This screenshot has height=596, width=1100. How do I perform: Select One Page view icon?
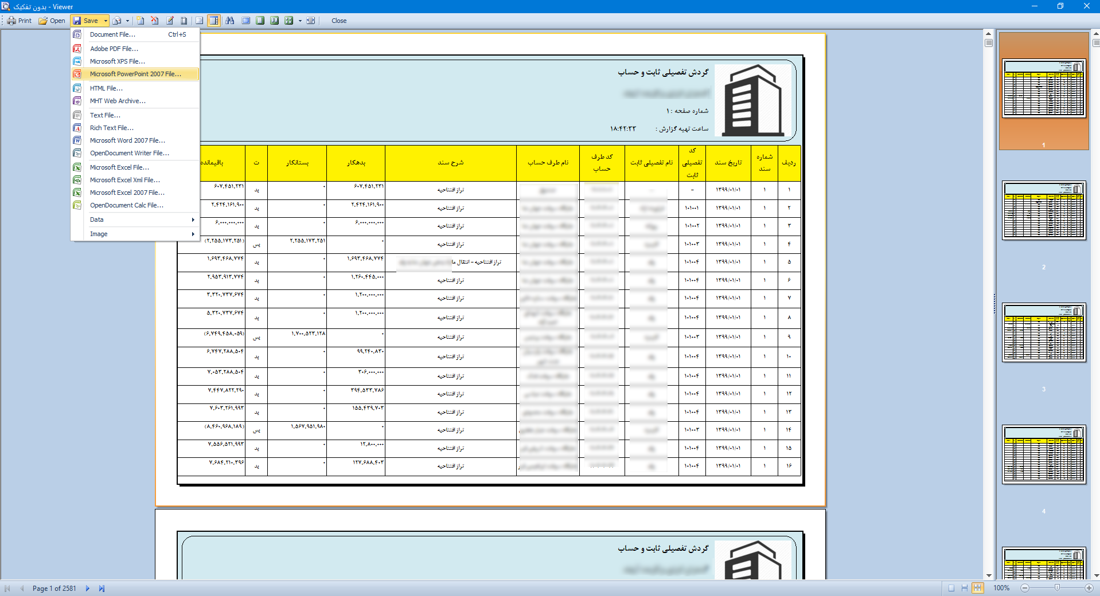pos(260,21)
